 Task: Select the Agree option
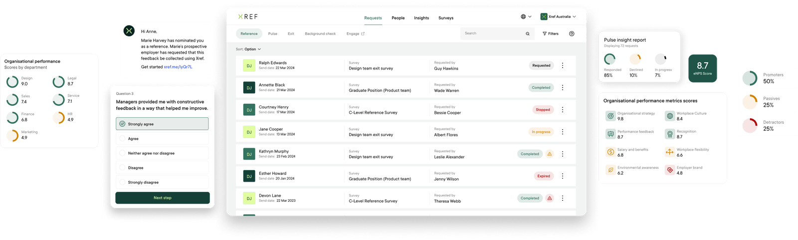click(x=162, y=139)
